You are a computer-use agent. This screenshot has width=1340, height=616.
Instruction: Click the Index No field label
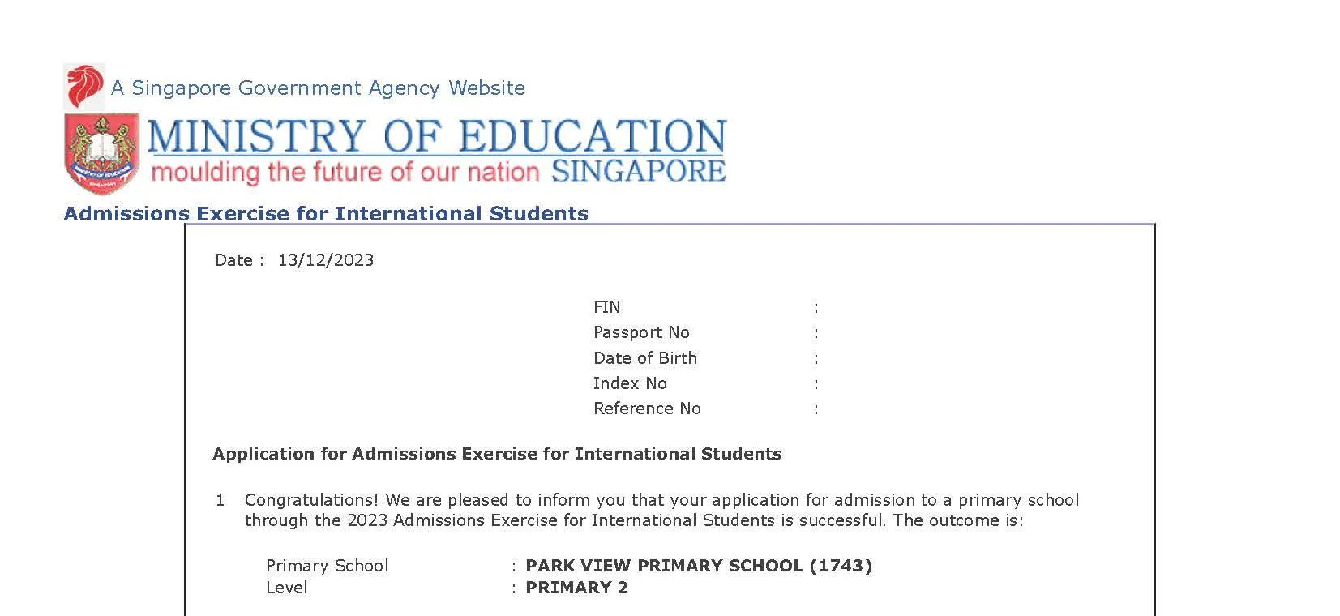(630, 383)
